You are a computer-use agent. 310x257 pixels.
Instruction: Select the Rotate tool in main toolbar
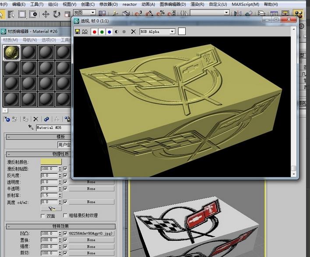pyautogui.click(x=57, y=14)
